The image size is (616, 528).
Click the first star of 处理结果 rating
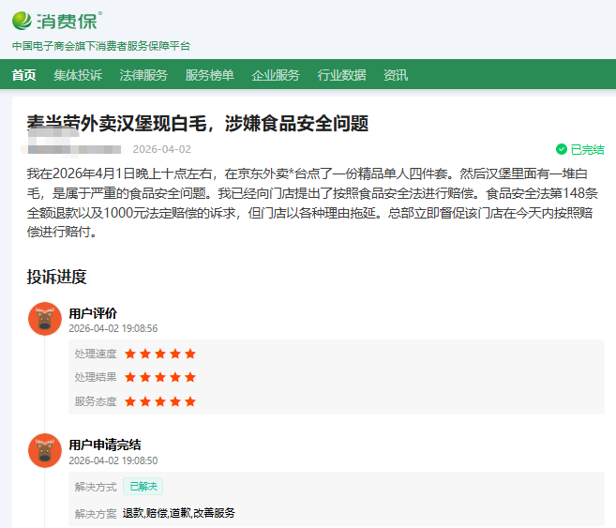(x=130, y=377)
